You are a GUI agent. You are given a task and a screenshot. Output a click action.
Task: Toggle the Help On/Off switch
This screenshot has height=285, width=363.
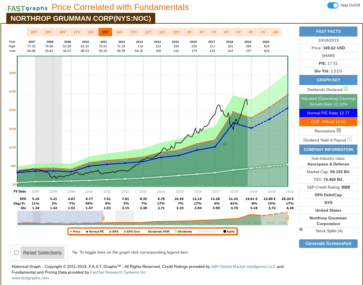tap(333, 5)
